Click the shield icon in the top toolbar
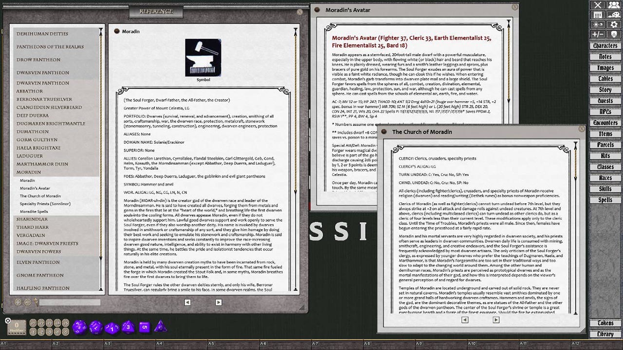The width and height of the screenshot is (623, 350). [614, 34]
